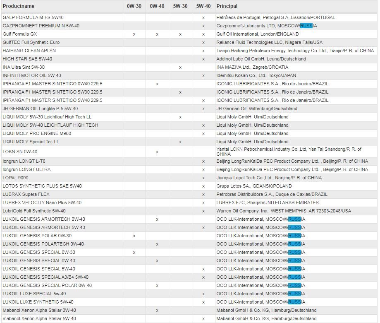Click LIQUI MOLY 5W-30 Leichtlauf High Tech LL

pyautogui.click(x=47, y=117)
